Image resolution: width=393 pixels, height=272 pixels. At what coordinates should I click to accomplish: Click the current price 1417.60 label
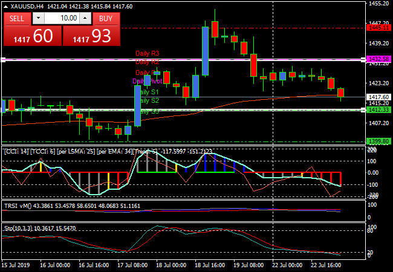click(378, 97)
